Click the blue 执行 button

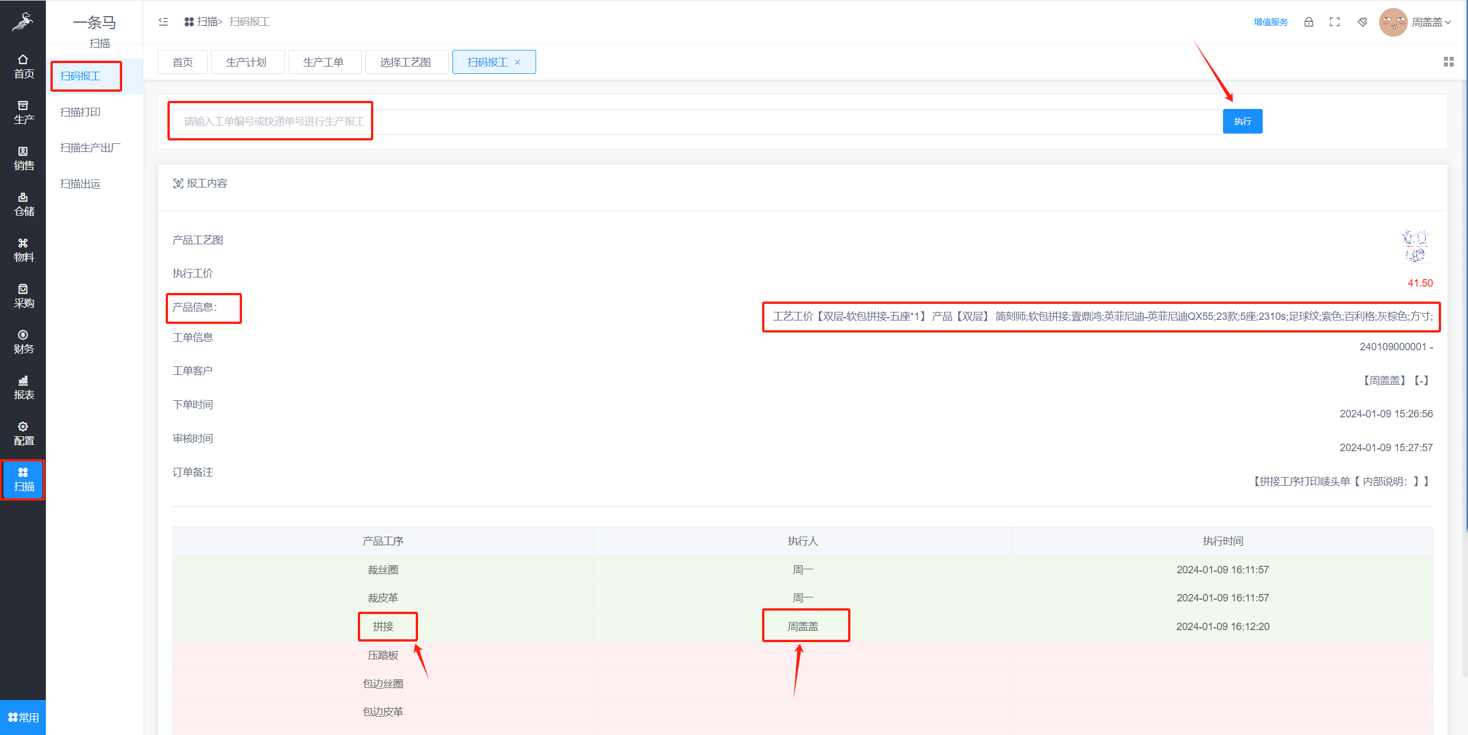1242,121
